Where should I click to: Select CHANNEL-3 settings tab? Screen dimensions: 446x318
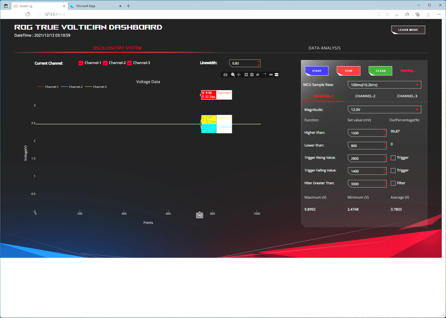tap(407, 96)
